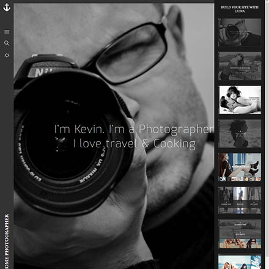Click the 'I love travel & Cooking' subtitle
Screen dimensions: 269x269
[134, 144]
